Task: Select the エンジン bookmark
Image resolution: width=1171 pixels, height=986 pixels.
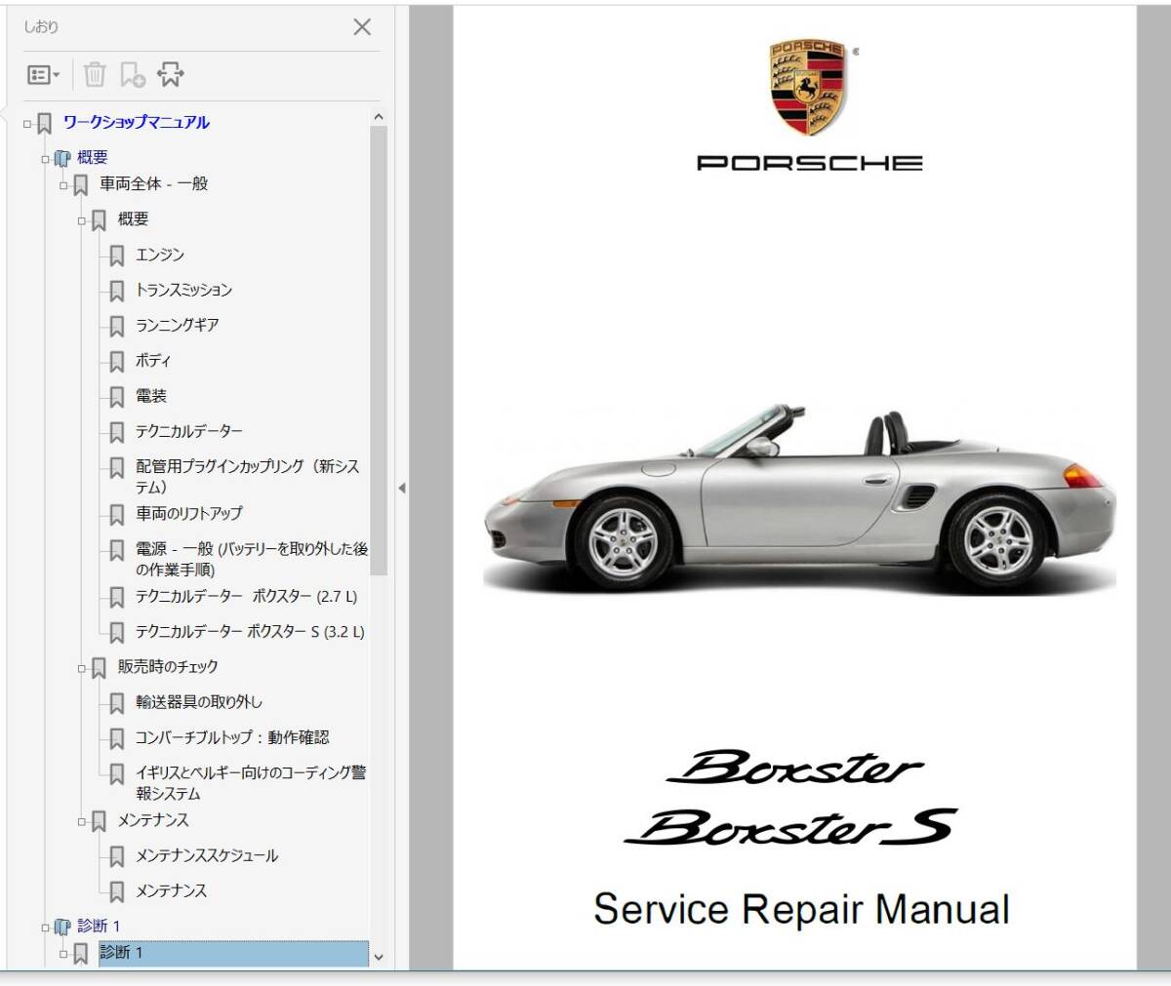Action: [160, 256]
